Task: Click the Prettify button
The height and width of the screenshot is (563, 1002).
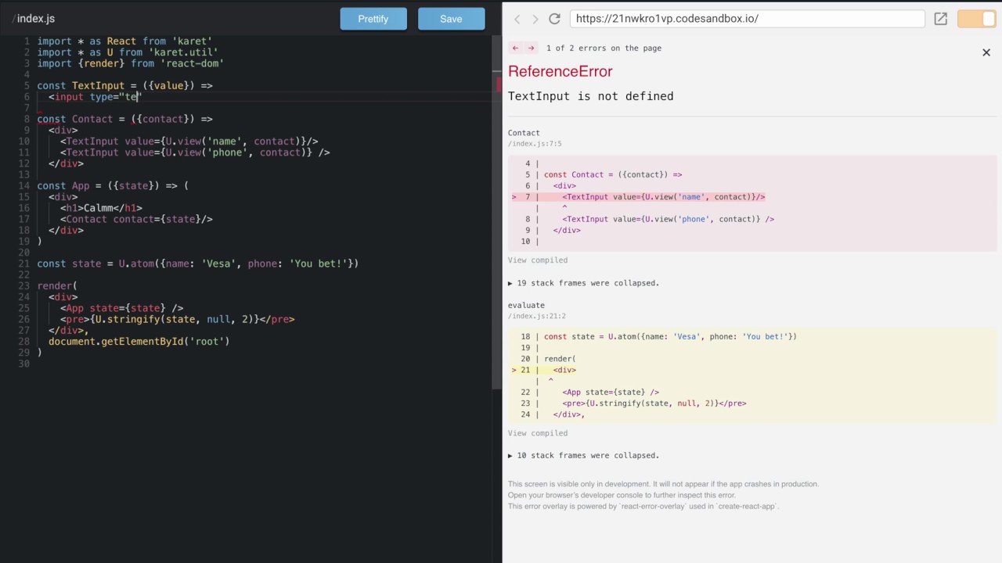Action: coord(373,19)
